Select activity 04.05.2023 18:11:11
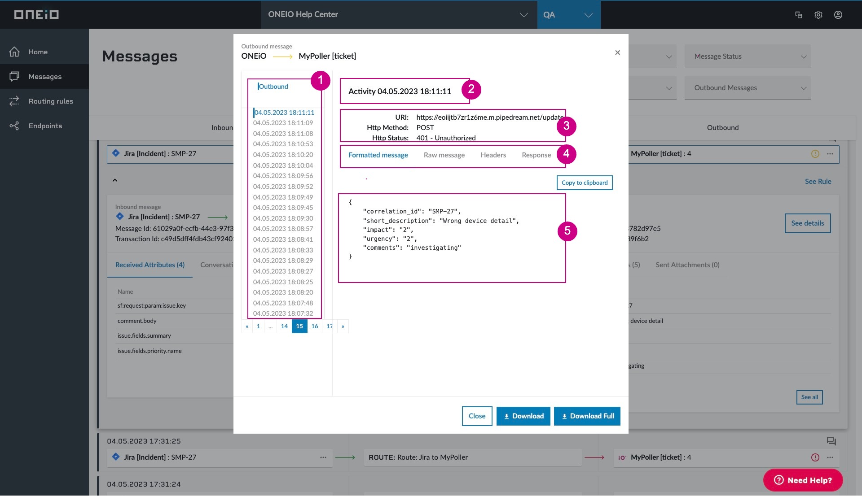 tap(284, 113)
